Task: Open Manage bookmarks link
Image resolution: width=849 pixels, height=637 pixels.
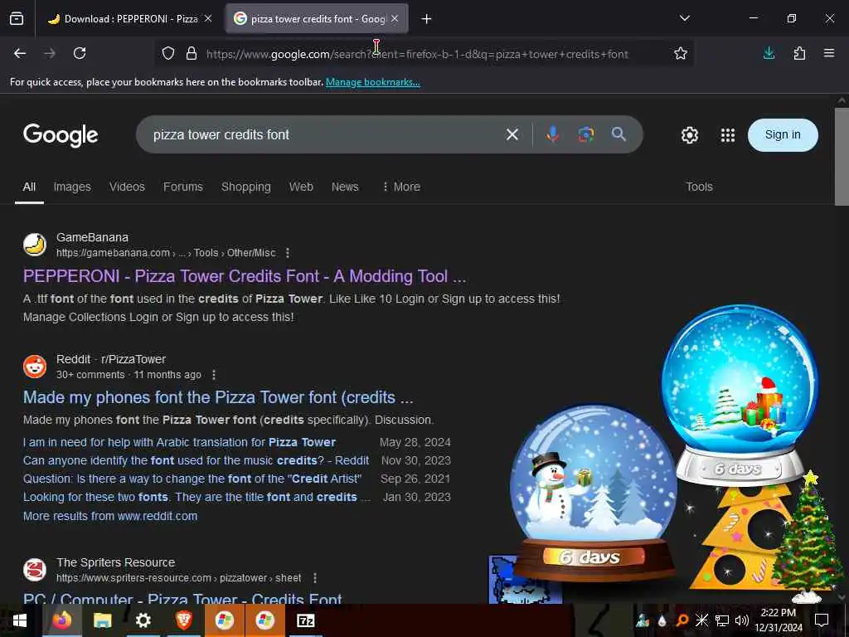Action: coord(372,82)
